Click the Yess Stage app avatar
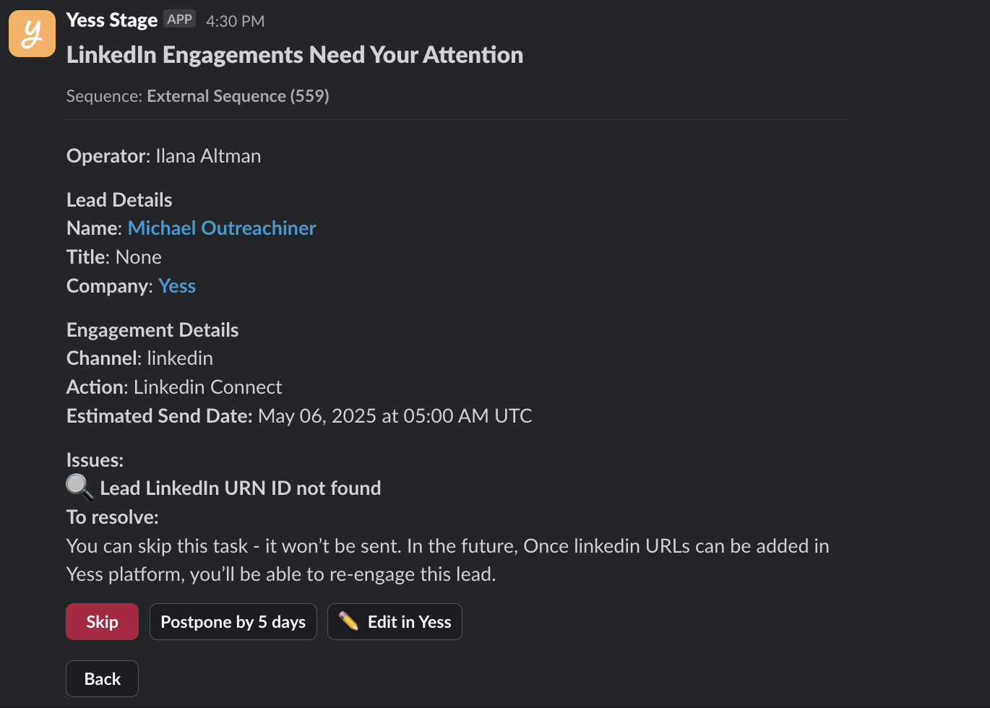Screen dimensions: 990x708 32,33
